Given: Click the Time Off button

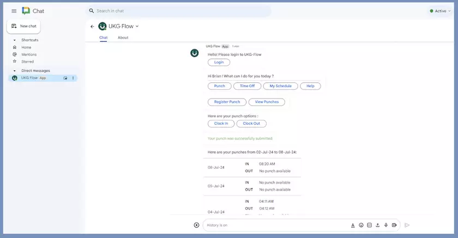Looking at the screenshot, I should (247, 86).
